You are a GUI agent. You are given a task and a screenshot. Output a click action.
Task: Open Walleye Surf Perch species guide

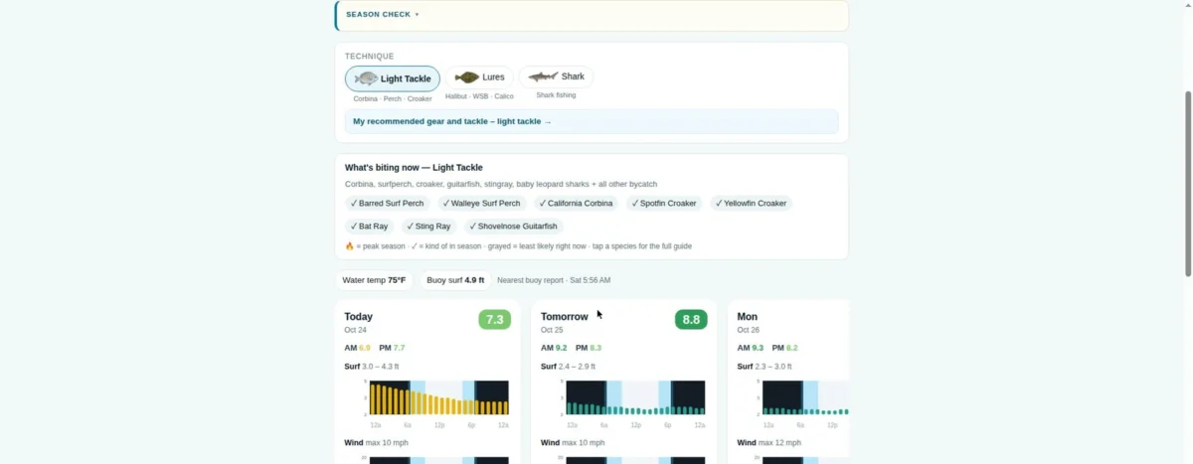484,203
